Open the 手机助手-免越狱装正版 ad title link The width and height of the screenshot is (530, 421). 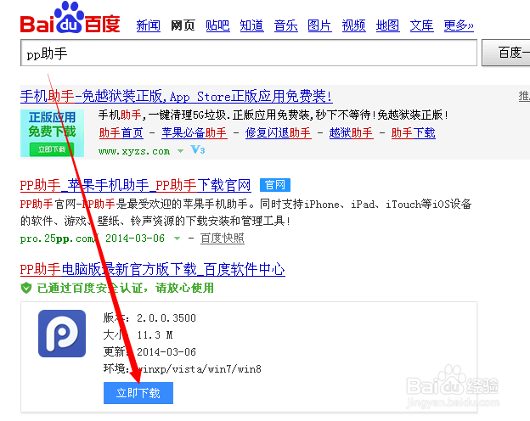(177, 97)
